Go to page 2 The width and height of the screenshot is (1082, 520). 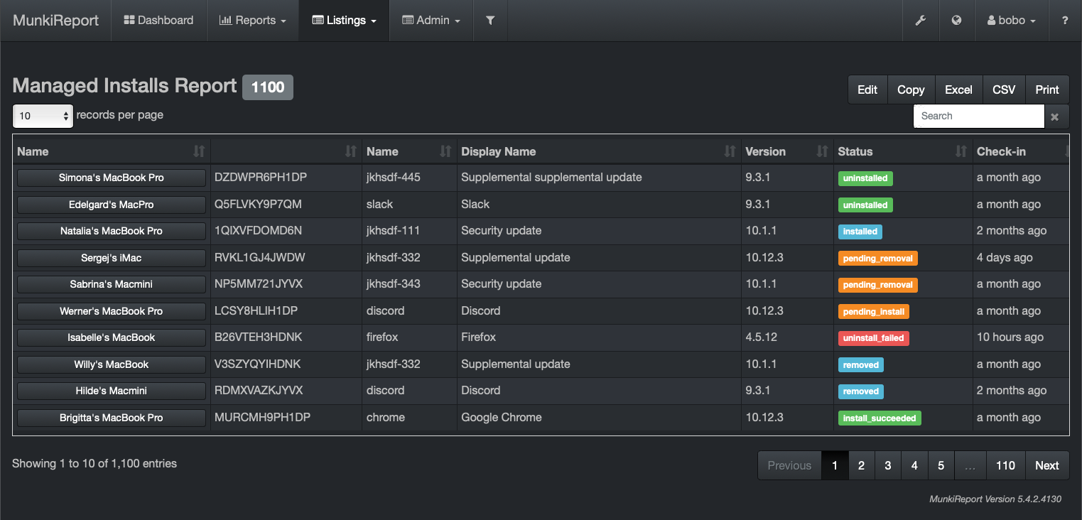[861, 465]
